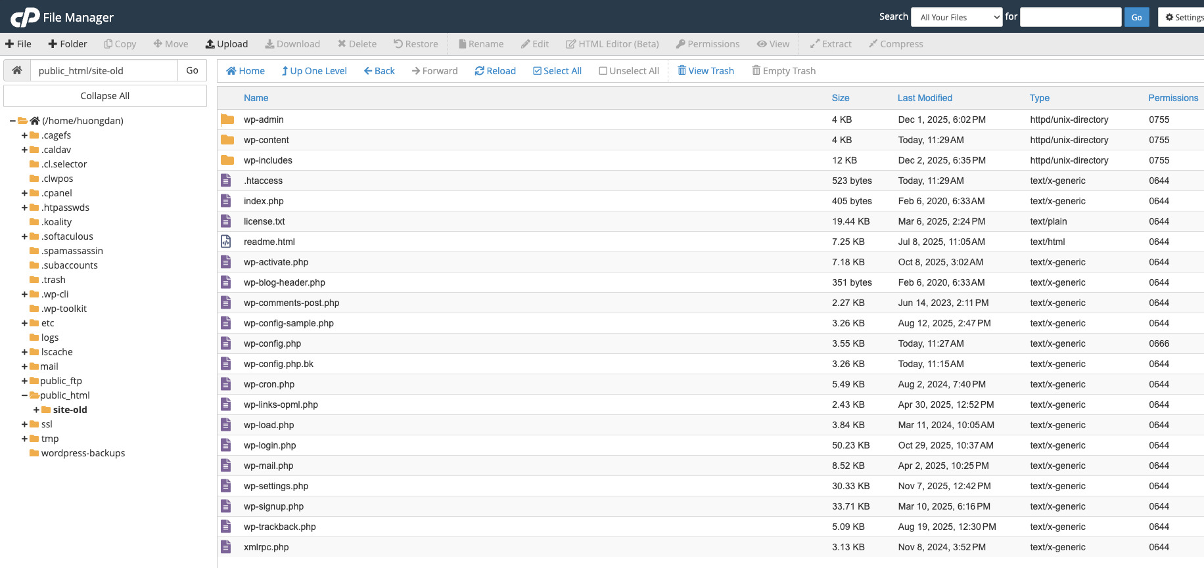Click the blue search Go button
This screenshot has width=1204, height=568.
(x=1136, y=17)
